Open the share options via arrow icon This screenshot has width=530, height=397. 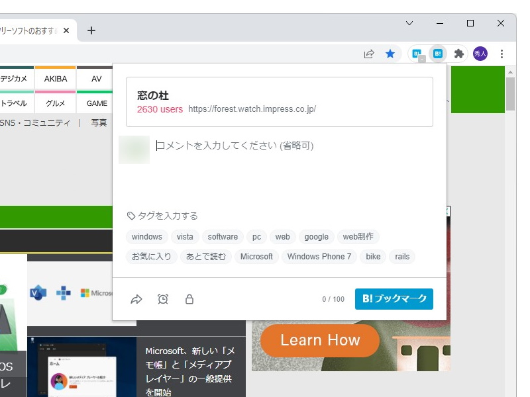(x=136, y=299)
